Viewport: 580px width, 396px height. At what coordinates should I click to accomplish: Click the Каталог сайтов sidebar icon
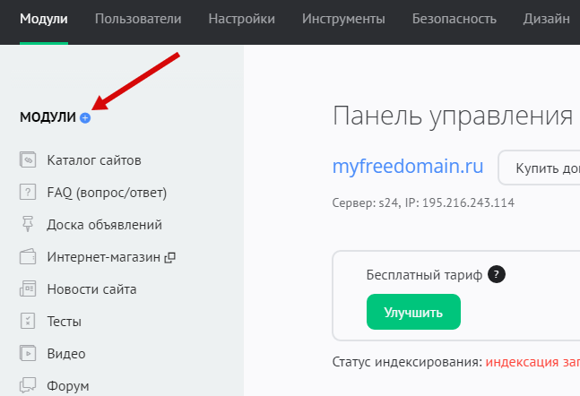[x=27, y=160]
